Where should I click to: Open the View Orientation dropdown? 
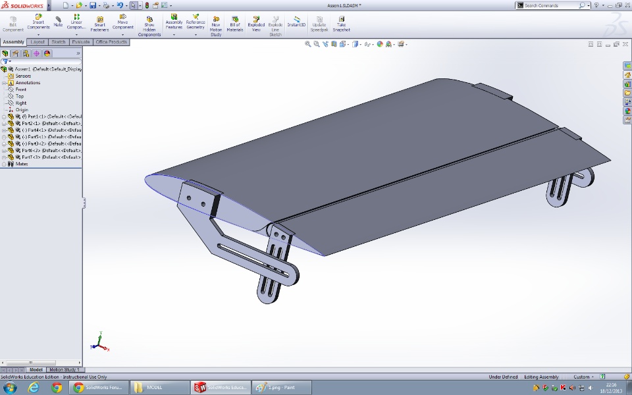(344, 44)
